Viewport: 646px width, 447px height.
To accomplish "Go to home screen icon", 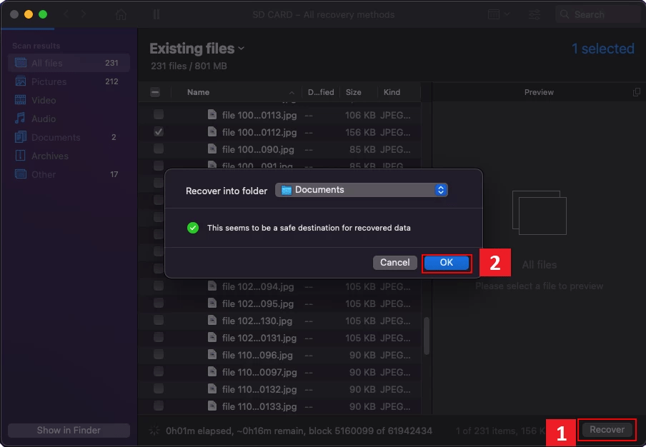I will tap(121, 14).
